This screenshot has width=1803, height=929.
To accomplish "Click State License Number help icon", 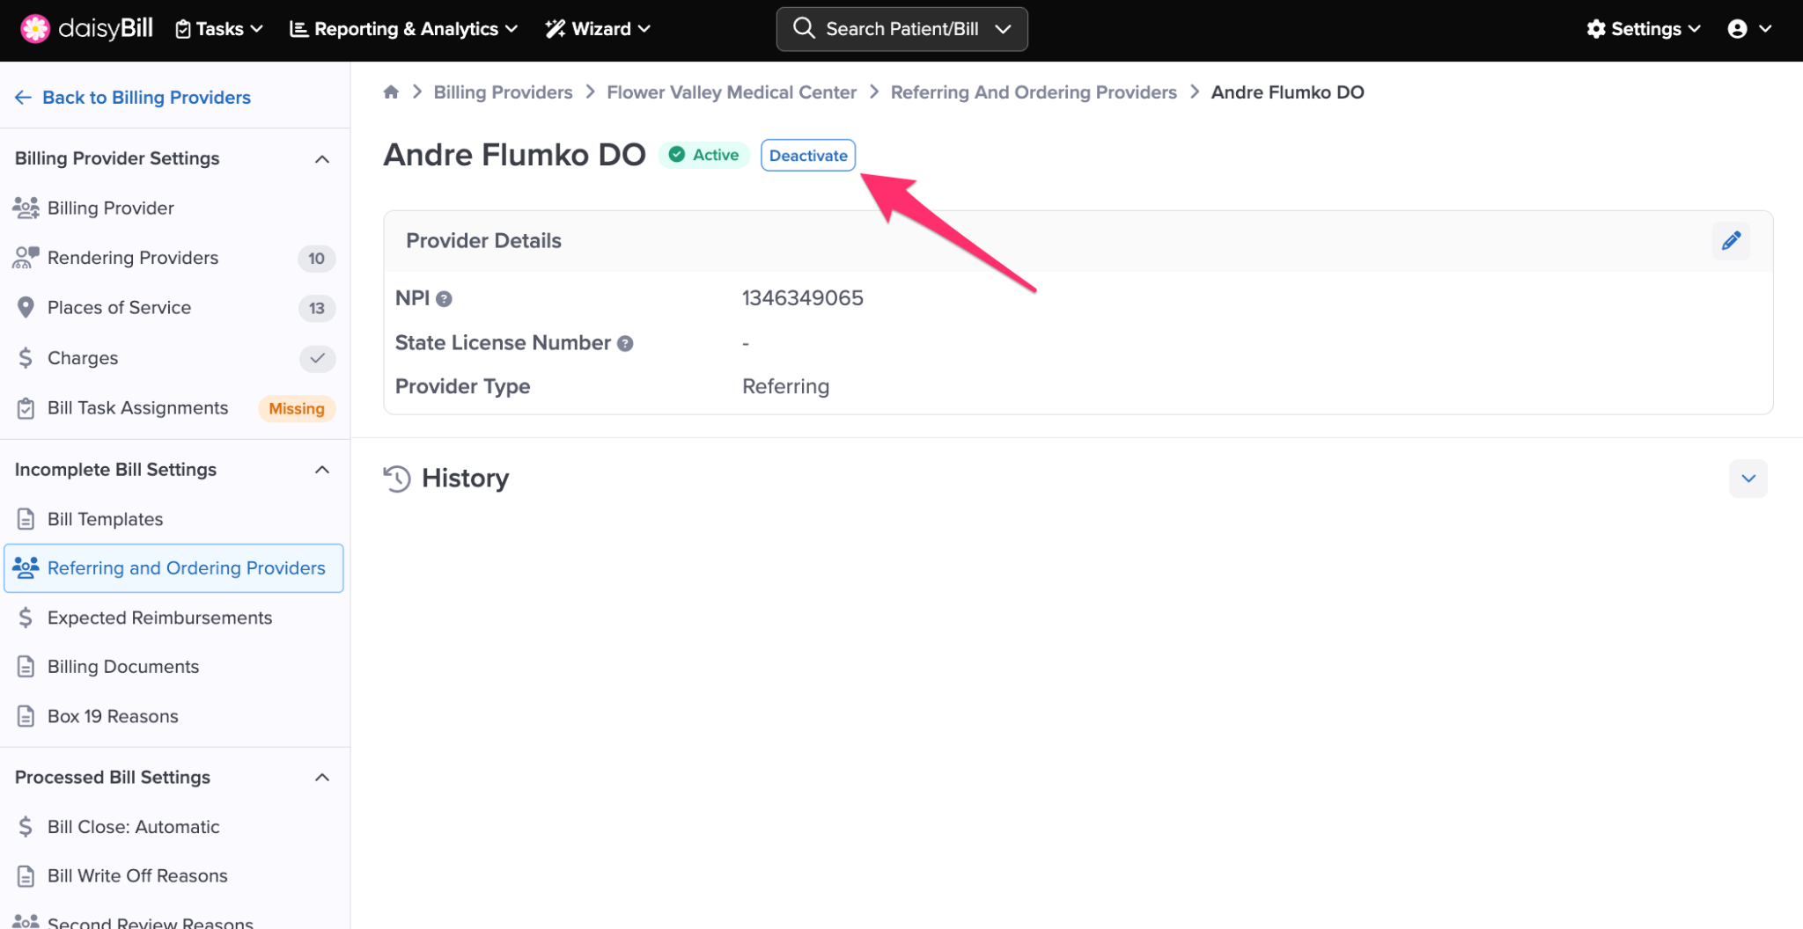I will (x=625, y=344).
